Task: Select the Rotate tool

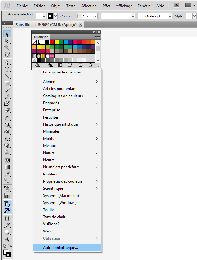Action: click(x=7, y=118)
